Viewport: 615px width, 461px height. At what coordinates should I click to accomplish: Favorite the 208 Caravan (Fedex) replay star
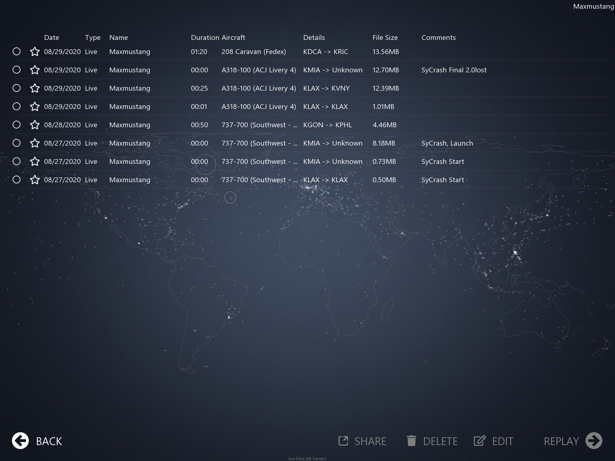[35, 52]
